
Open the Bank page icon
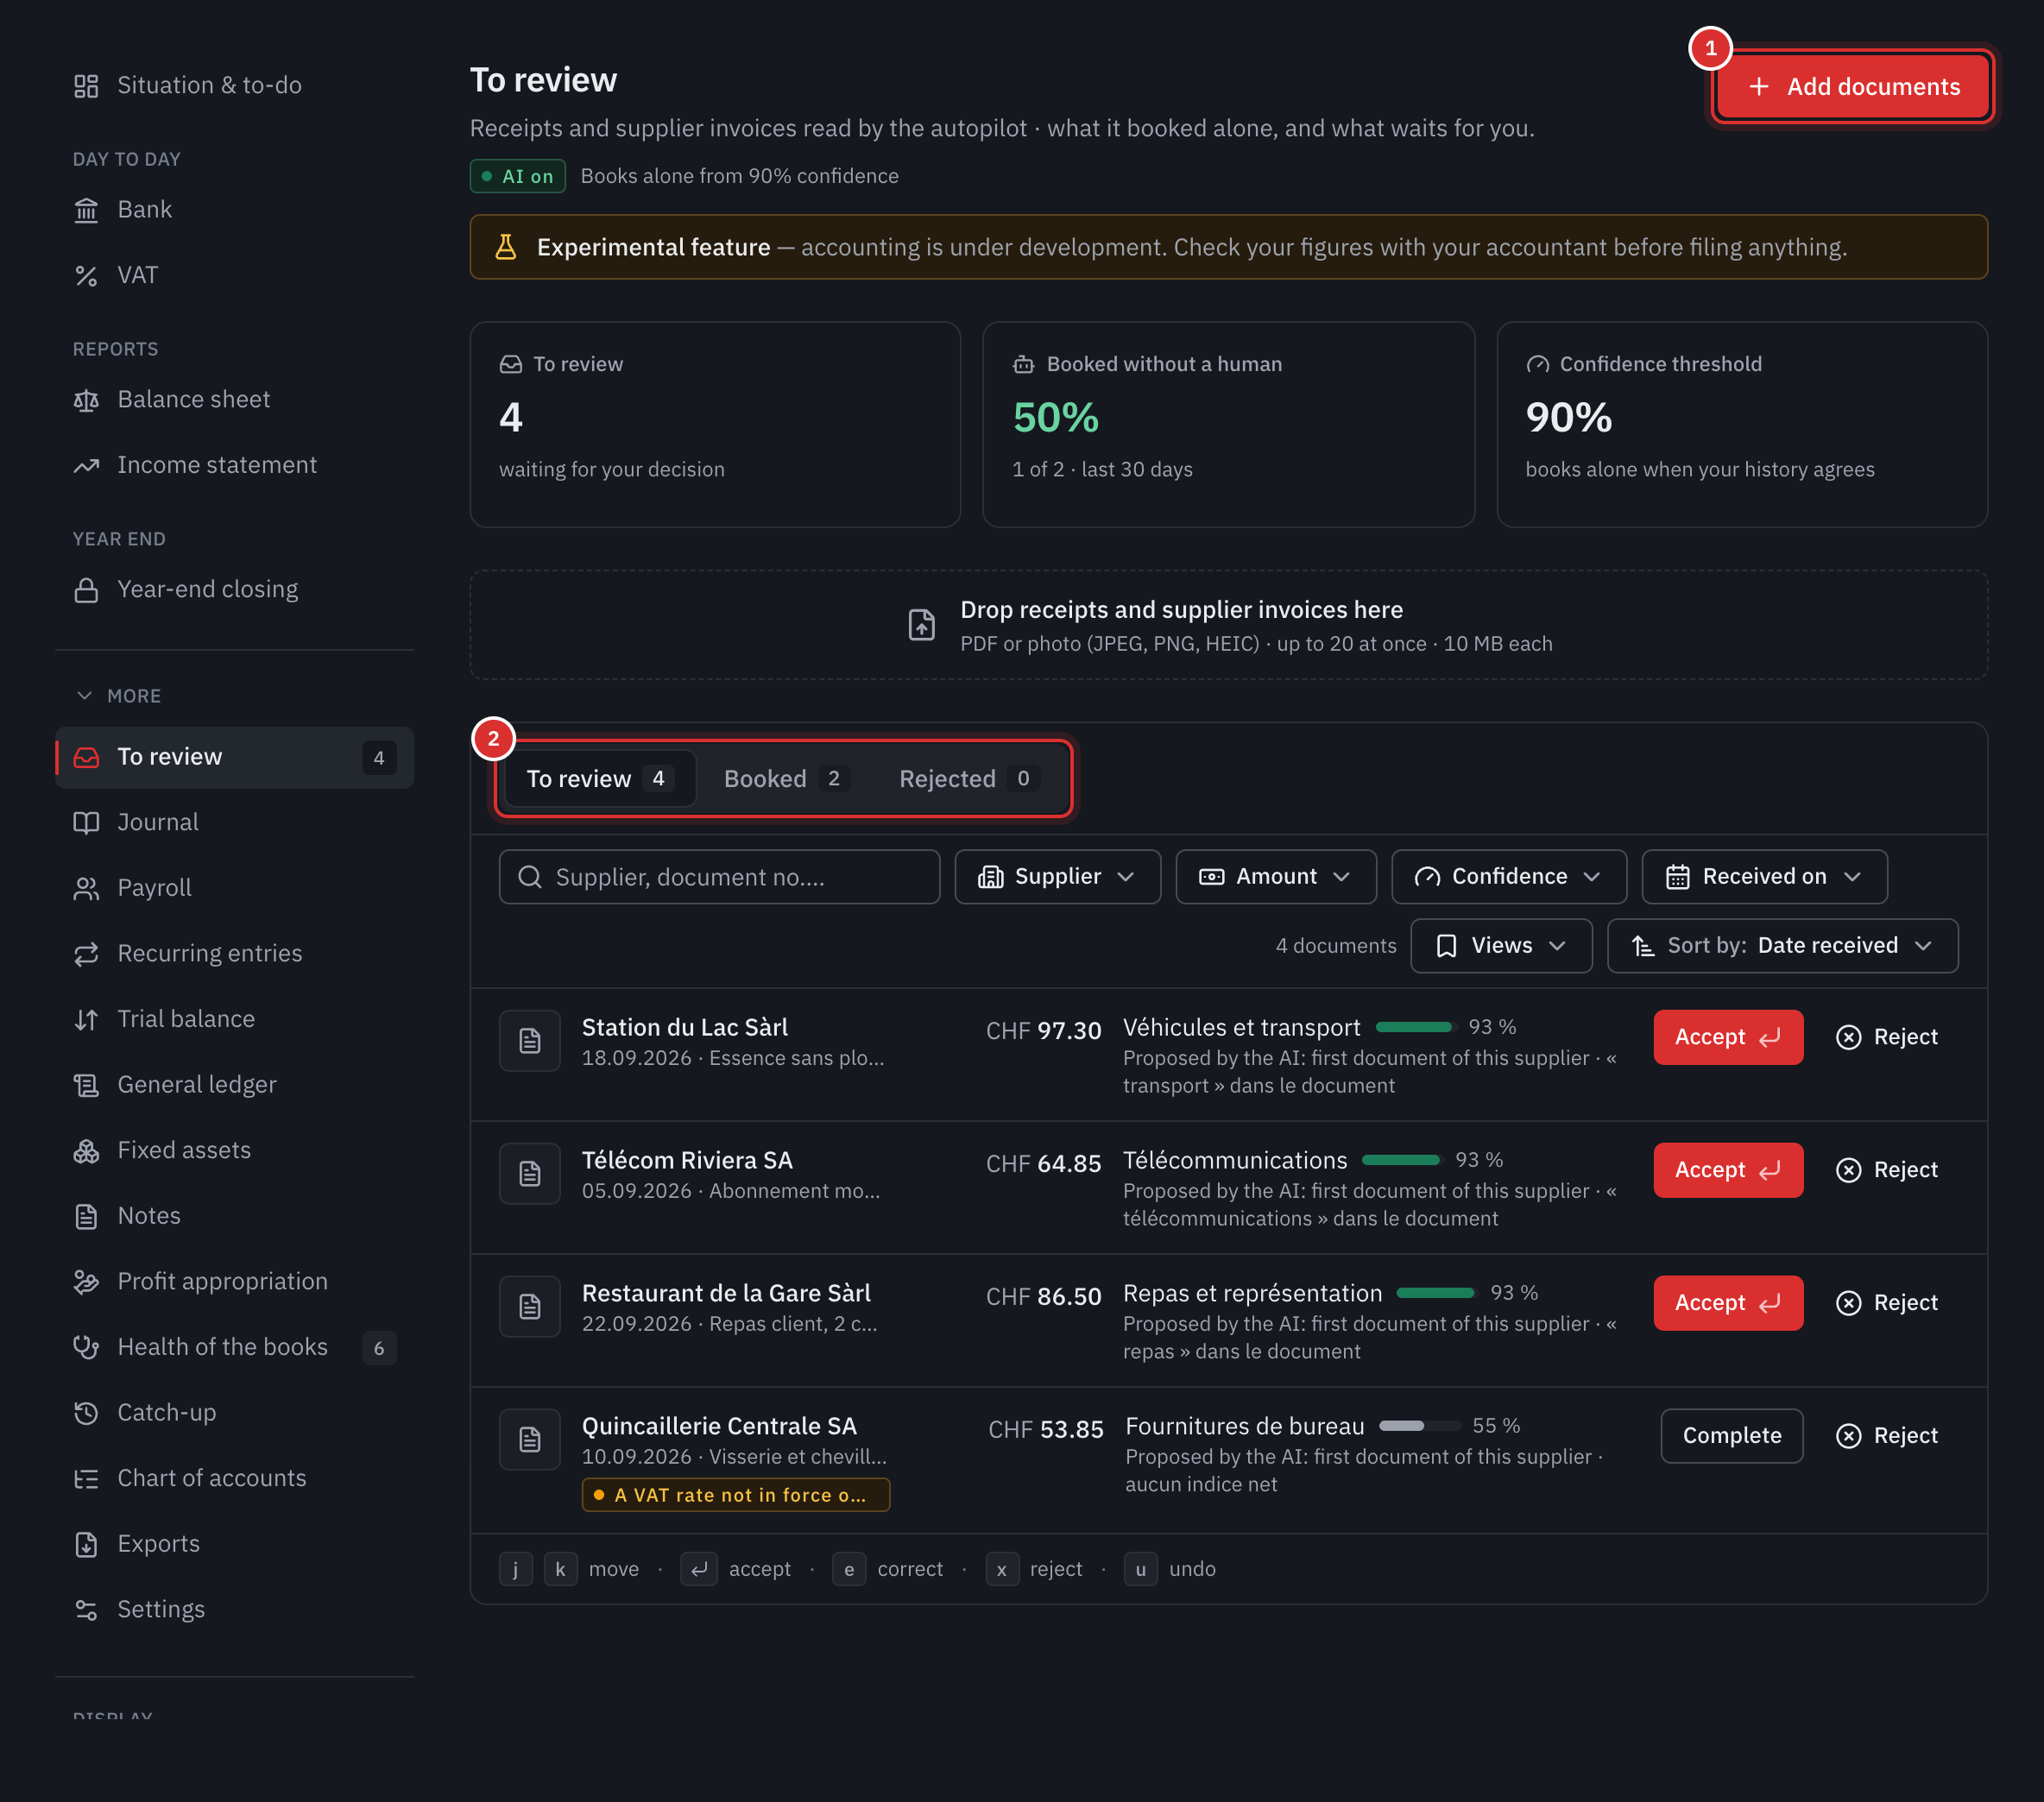pyautogui.click(x=86, y=210)
